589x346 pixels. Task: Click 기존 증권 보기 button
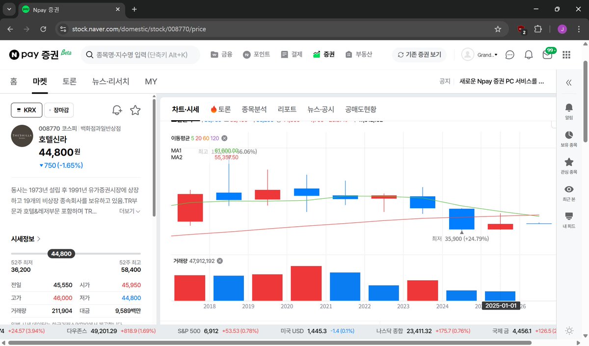tap(419, 54)
